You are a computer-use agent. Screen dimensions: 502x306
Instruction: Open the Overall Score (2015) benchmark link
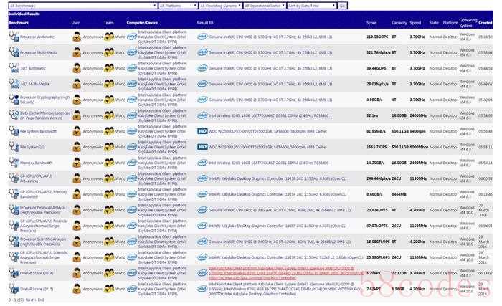pyautogui.click(x=37, y=289)
